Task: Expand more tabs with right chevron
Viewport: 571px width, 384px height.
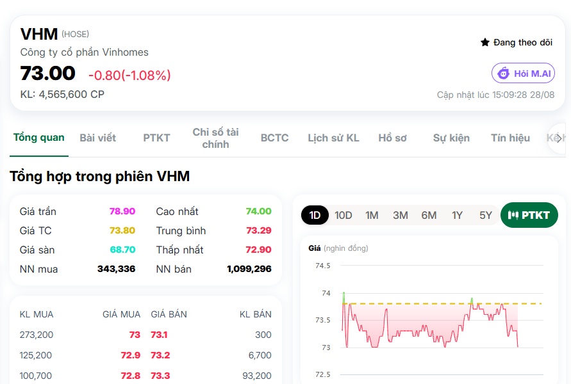Action: [x=558, y=138]
